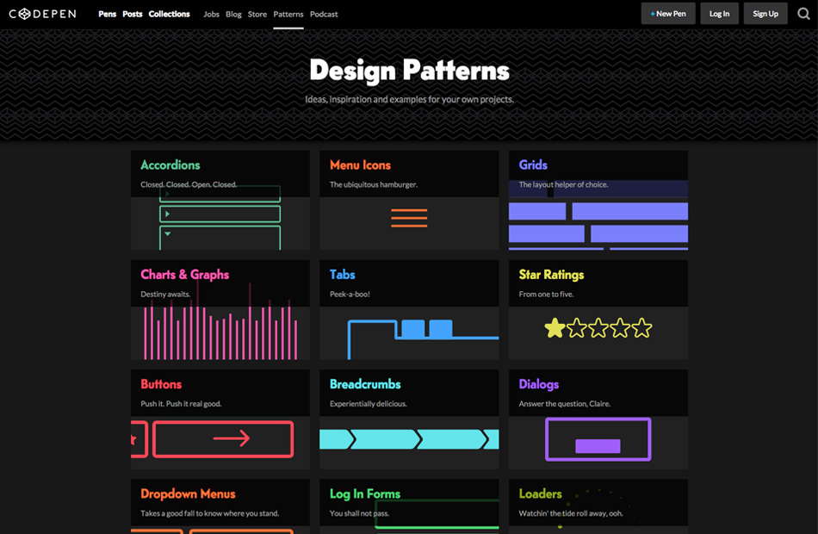Click the red arrow button illustration

(223, 438)
